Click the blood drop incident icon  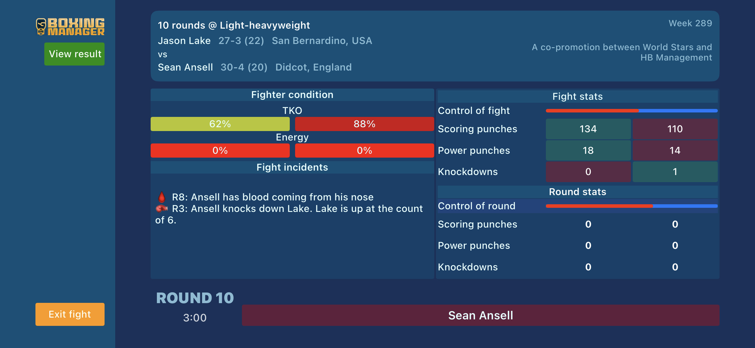click(x=162, y=197)
